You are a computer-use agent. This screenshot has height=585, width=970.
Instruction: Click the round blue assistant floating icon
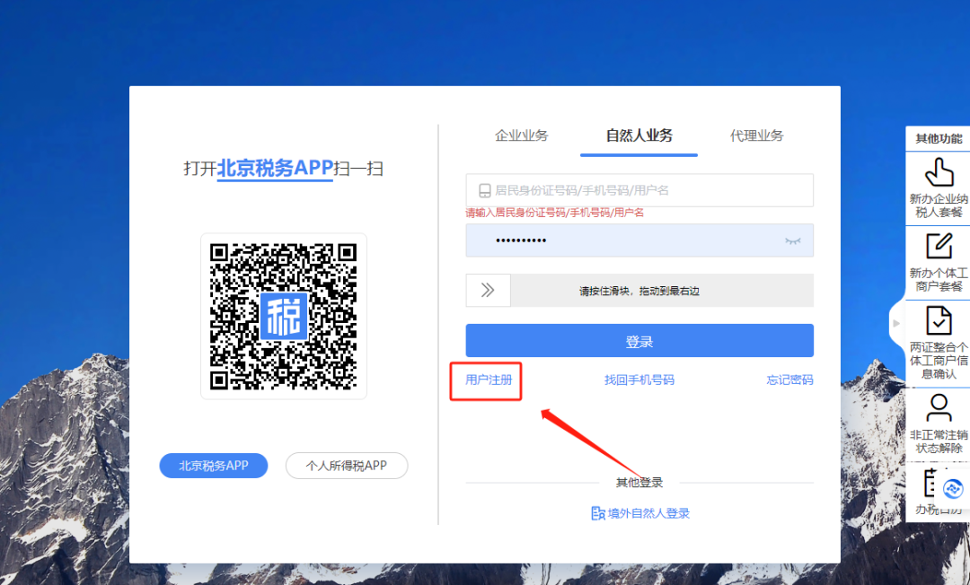pyautogui.click(x=953, y=489)
